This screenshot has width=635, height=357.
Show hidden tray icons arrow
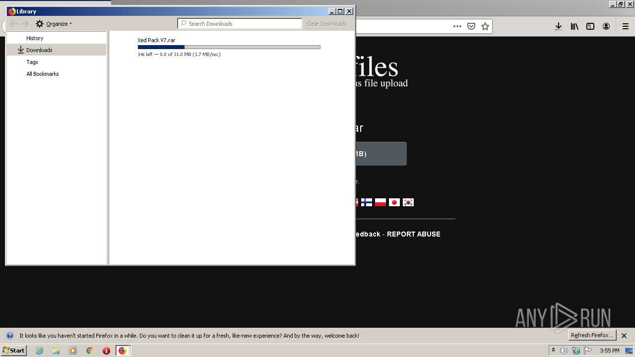click(553, 350)
